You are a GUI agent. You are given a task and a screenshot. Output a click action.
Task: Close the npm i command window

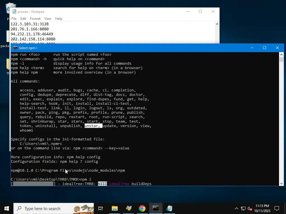[277, 48]
